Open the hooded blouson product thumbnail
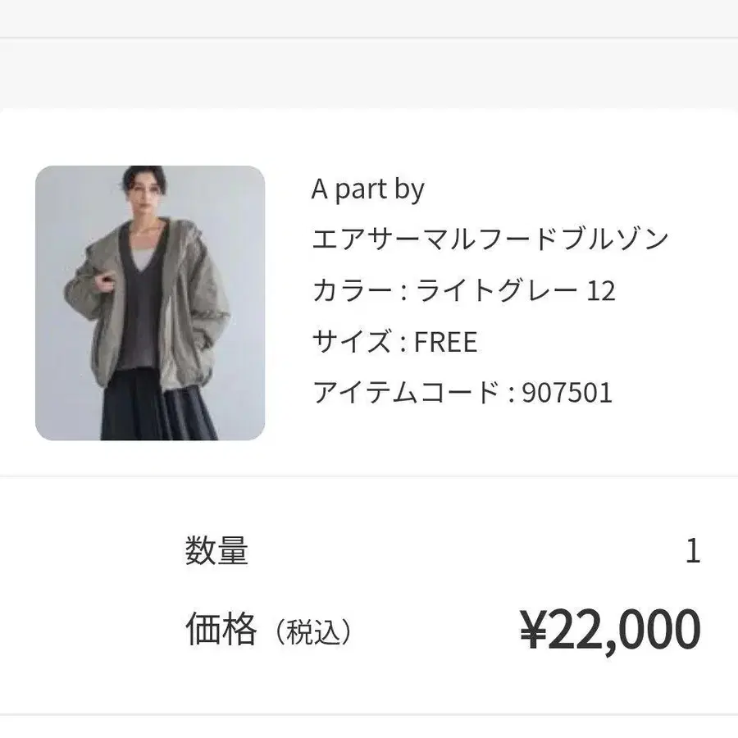Screen dimensions: 738x738 (x=150, y=303)
